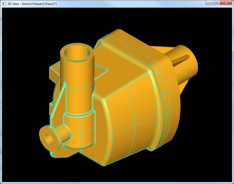Screen dimensions: 234x184
Task: Click the application icon in the title bar
Action: coord(4,3)
